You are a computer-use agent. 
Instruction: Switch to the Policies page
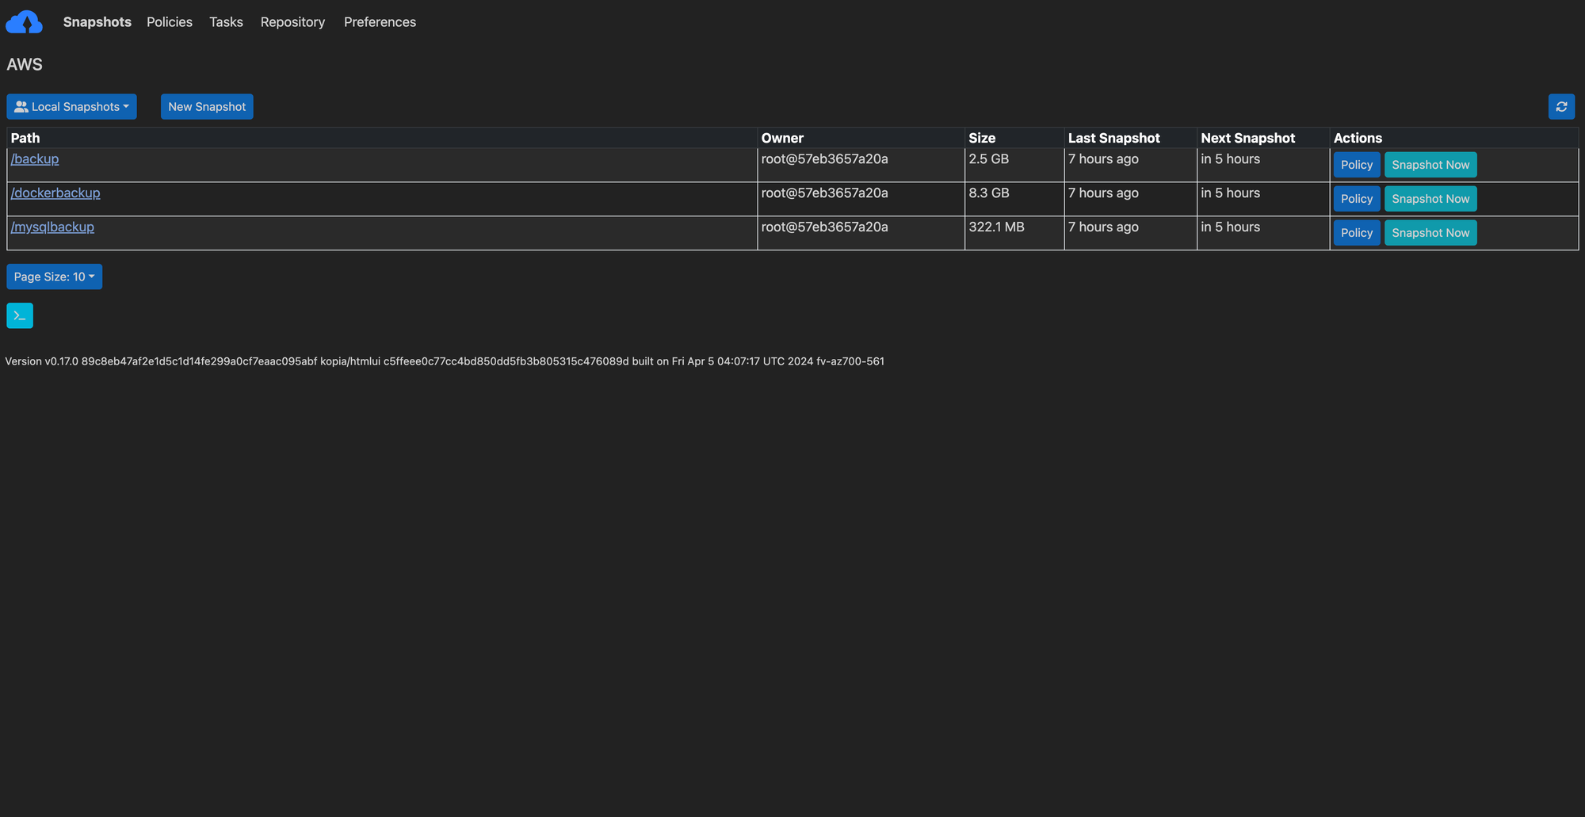click(169, 21)
